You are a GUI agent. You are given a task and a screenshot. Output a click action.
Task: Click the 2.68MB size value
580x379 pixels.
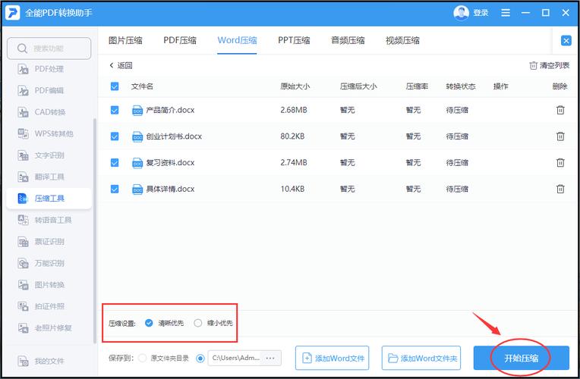click(x=294, y=110)
